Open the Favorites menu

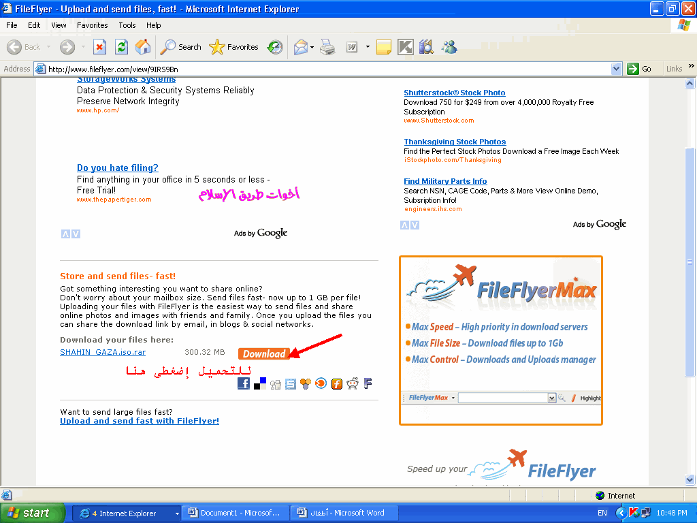pos(92,25)
